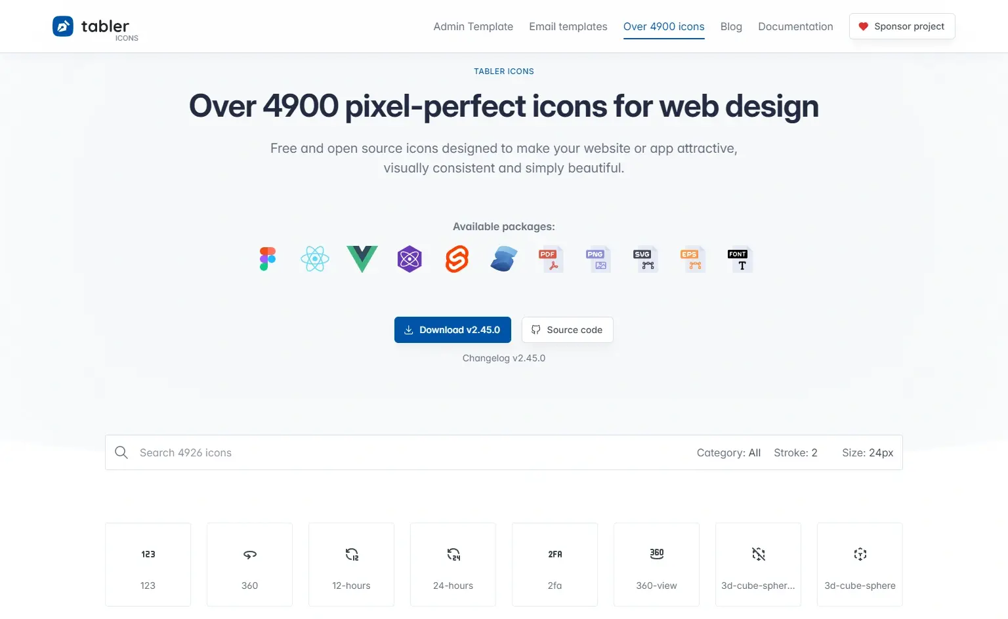The width and height of the screenshot is (1008, 619).
Task: Choose the PNG file format icon
Action: point(598,259)
